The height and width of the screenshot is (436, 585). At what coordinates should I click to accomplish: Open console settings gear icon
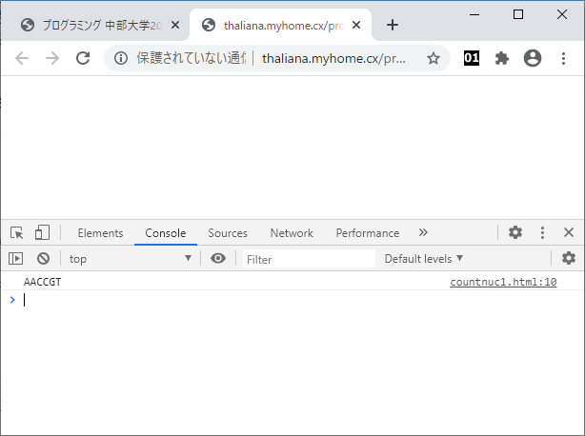569,258
